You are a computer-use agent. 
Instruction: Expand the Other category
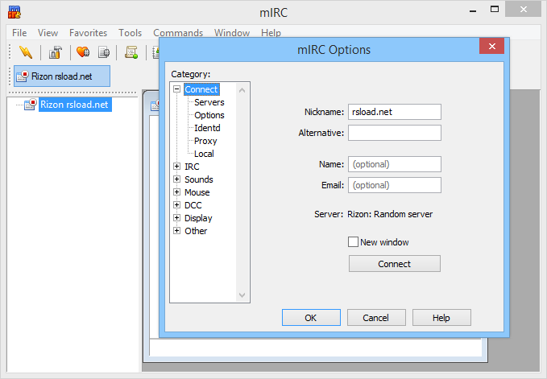point(177,231)
